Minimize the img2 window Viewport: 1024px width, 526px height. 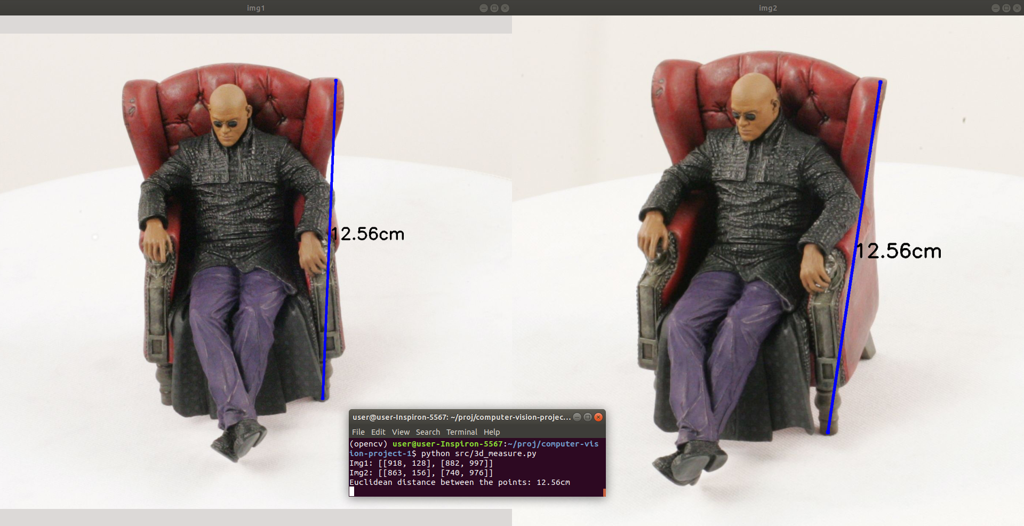click(x=996, y=8)
